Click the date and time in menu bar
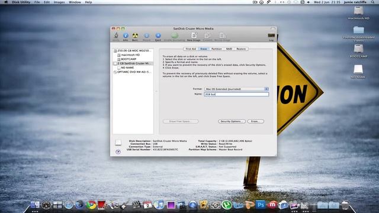 point(327,2)
